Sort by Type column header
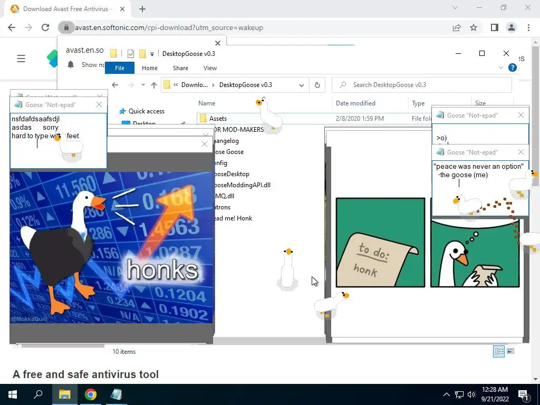The image size is (540, 405). 418,103
